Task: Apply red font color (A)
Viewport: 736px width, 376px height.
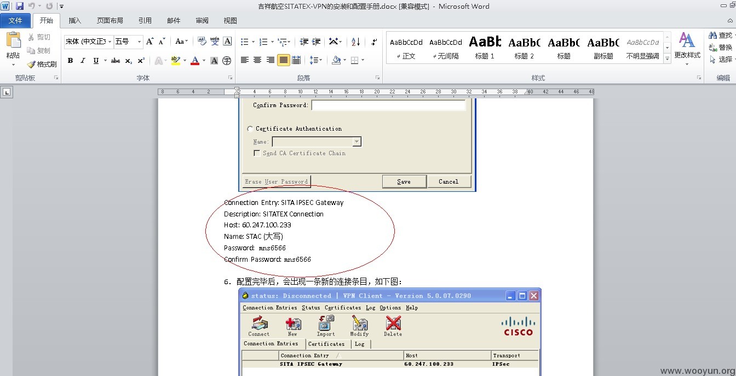Action: click(195, 61)
